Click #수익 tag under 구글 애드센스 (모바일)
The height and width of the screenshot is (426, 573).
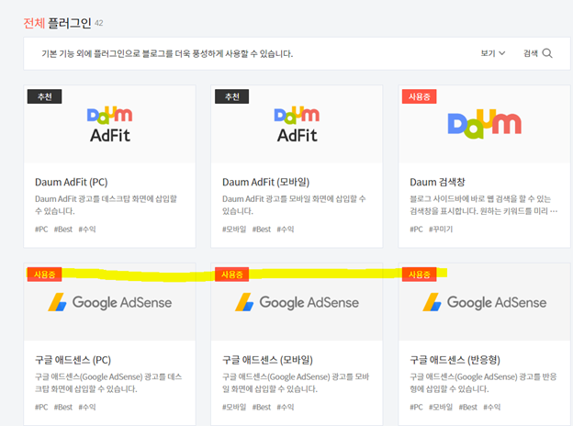[286, 407]
